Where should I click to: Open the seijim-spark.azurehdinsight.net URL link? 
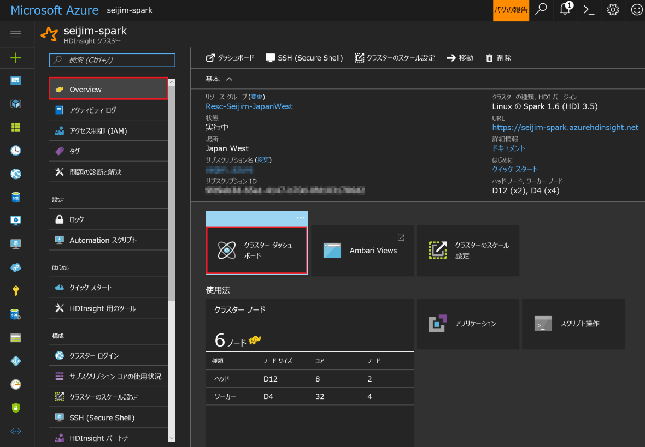(565, 127)
